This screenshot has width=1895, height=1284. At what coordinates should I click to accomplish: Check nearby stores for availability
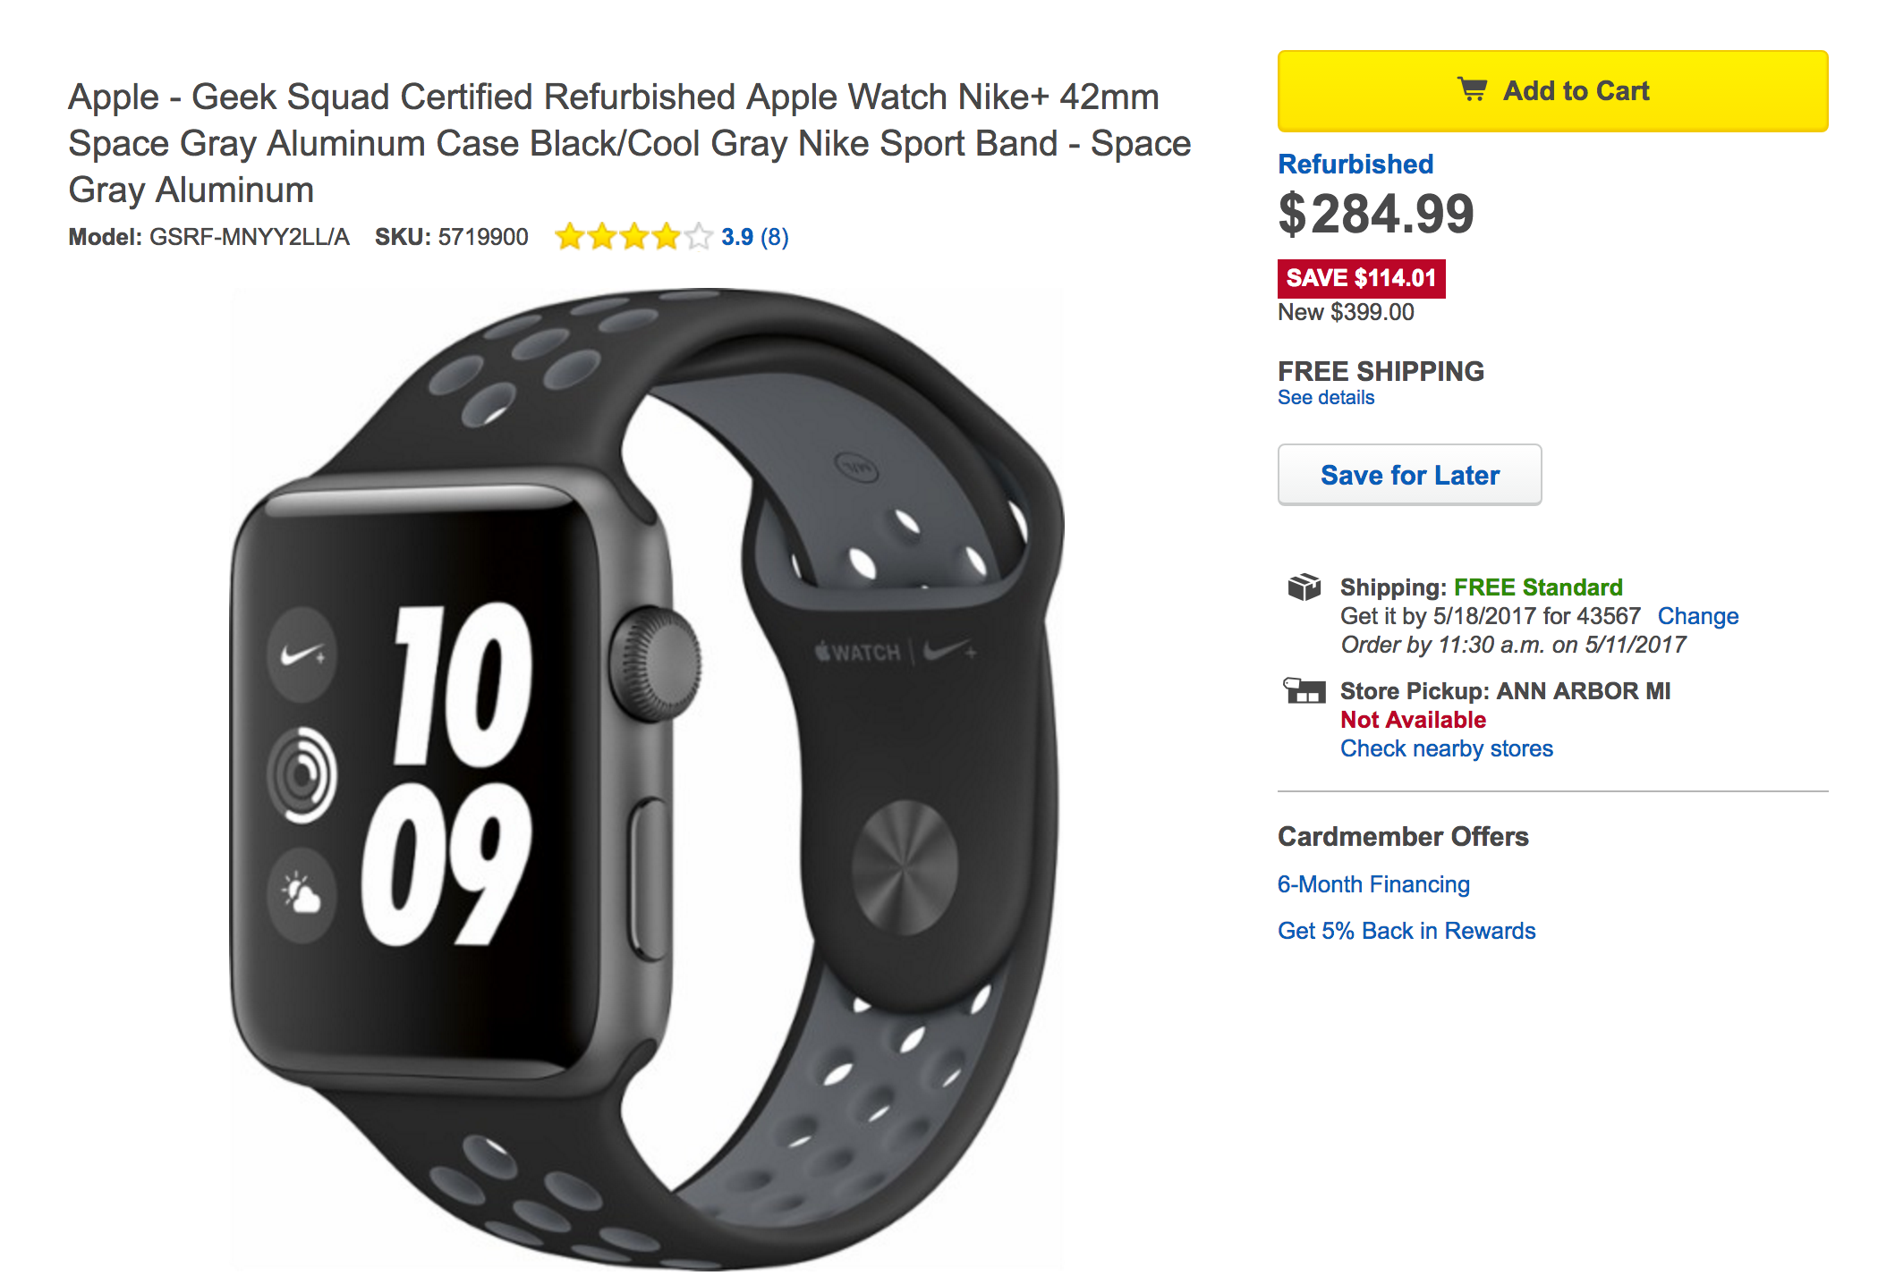pos(1446,748)
